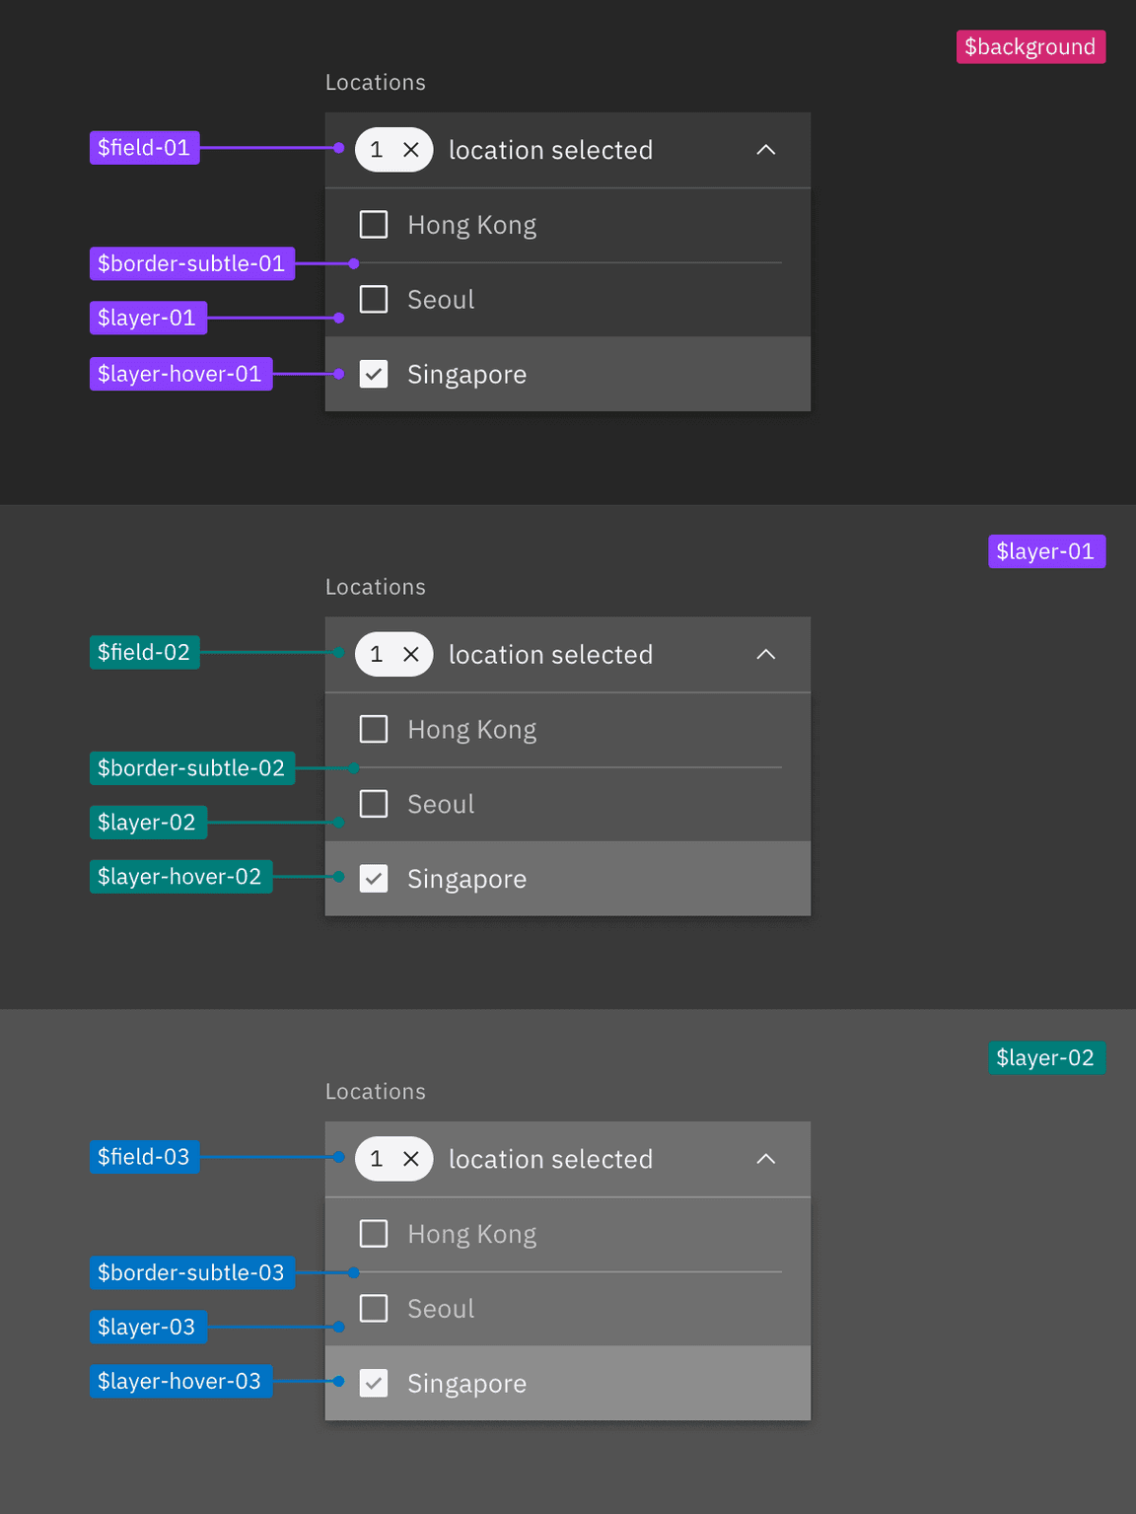
Task: Remove the location tag in the bottom dropdown
Action: [411, 1159]
